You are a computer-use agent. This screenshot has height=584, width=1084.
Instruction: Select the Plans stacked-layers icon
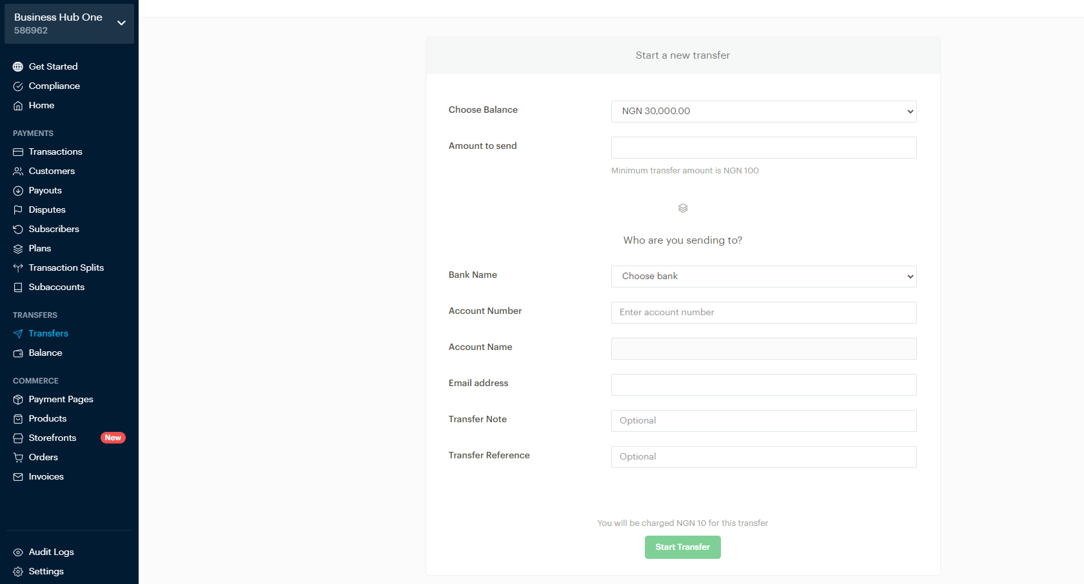17,248
